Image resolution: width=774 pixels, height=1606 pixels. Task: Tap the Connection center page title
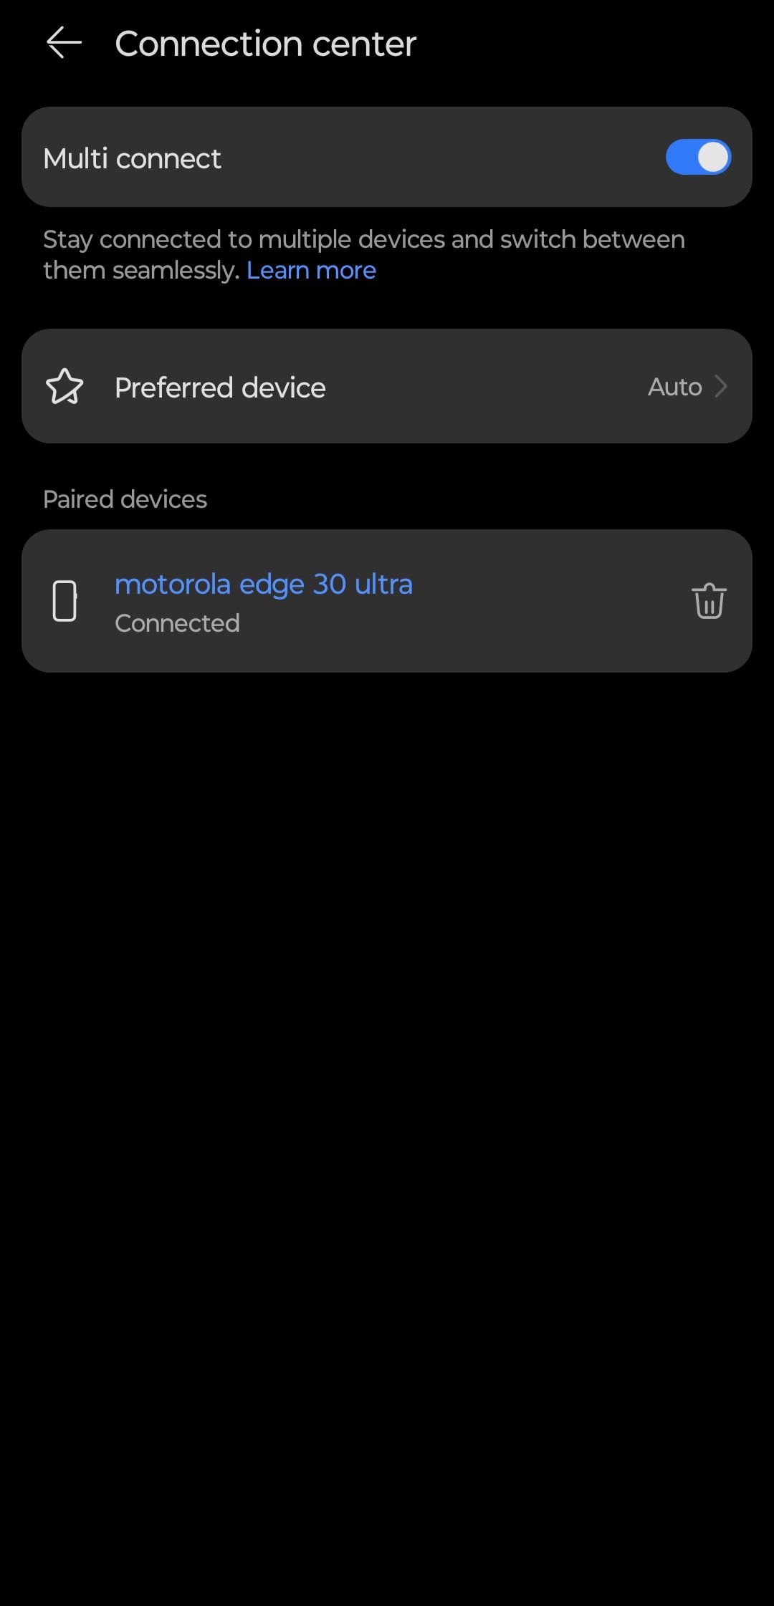pos(265,44)
